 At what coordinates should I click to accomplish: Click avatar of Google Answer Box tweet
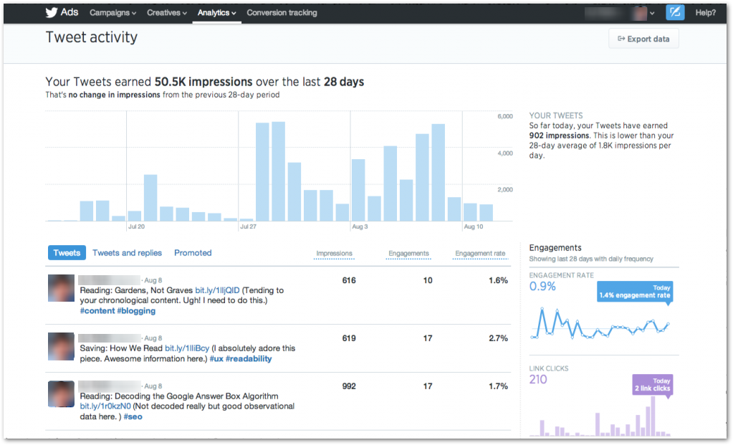61,394
